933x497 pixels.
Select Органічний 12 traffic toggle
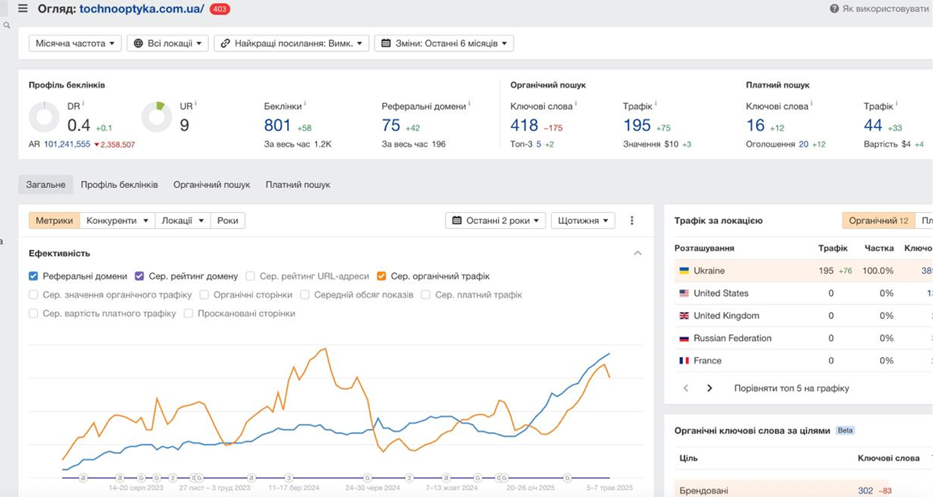(x=879, y=221)
